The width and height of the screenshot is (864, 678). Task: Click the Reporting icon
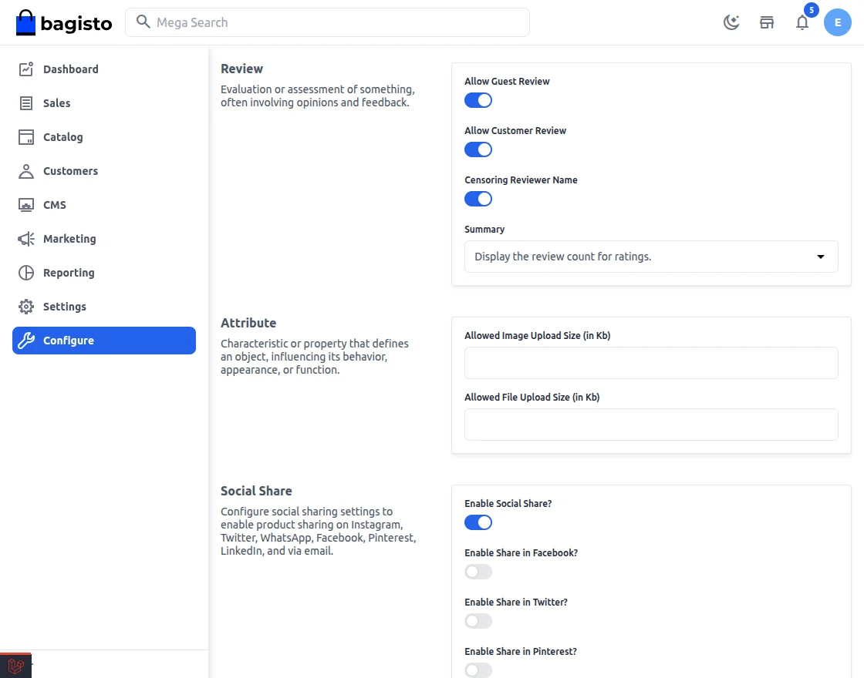click(24, 273)
